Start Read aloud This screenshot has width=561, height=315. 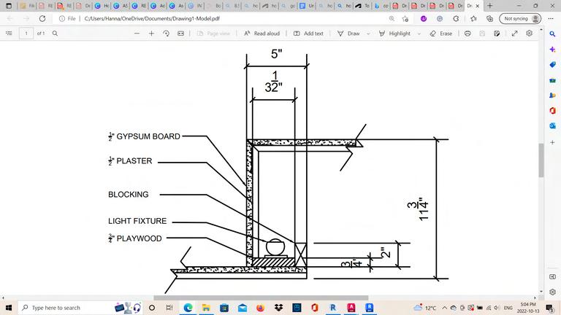click(262, 34)
